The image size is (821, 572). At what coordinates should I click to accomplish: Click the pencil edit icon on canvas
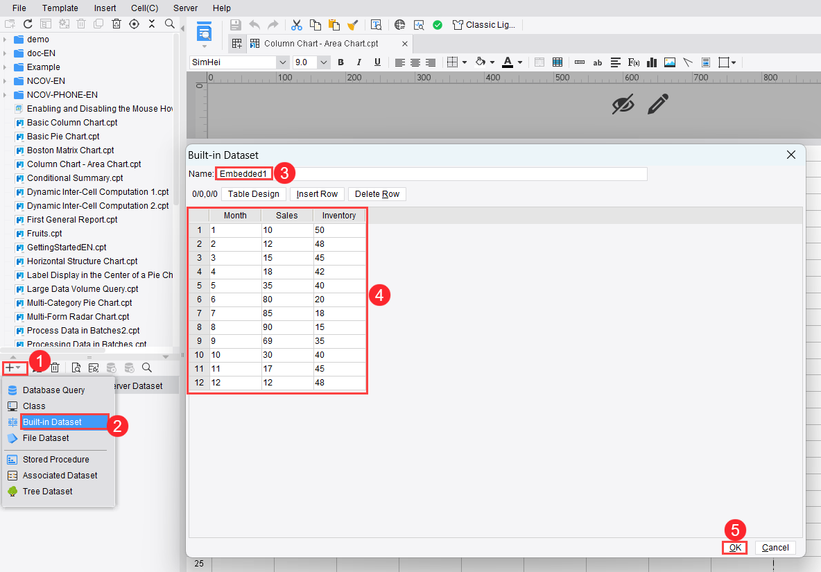(657, 104)
